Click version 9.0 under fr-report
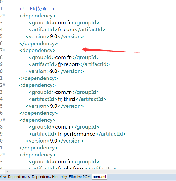This screenshot has height=181, width=176. click(x=54, y=71)
